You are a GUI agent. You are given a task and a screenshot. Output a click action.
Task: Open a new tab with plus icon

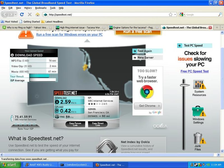tap(217, 27)
